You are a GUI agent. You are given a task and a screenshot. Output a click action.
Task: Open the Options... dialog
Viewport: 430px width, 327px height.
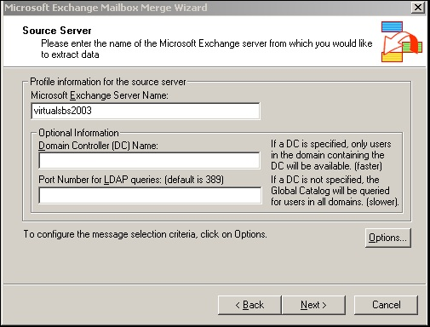pos(387,238)
